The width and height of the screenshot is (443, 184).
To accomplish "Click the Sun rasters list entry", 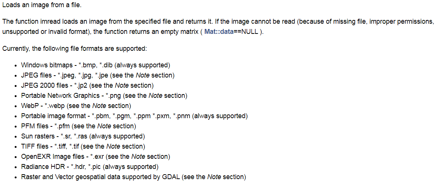I will (83, 136).
